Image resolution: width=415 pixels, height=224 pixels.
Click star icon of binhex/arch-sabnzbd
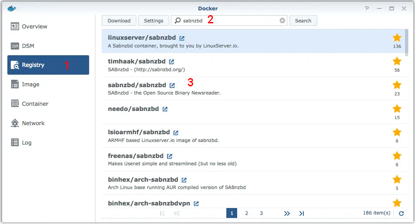pyautogui.click(x=397, y=180)
